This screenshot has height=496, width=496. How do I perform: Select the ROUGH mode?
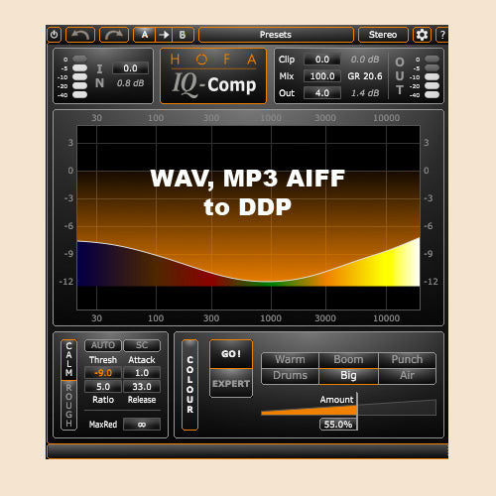[x=68, y=405]
